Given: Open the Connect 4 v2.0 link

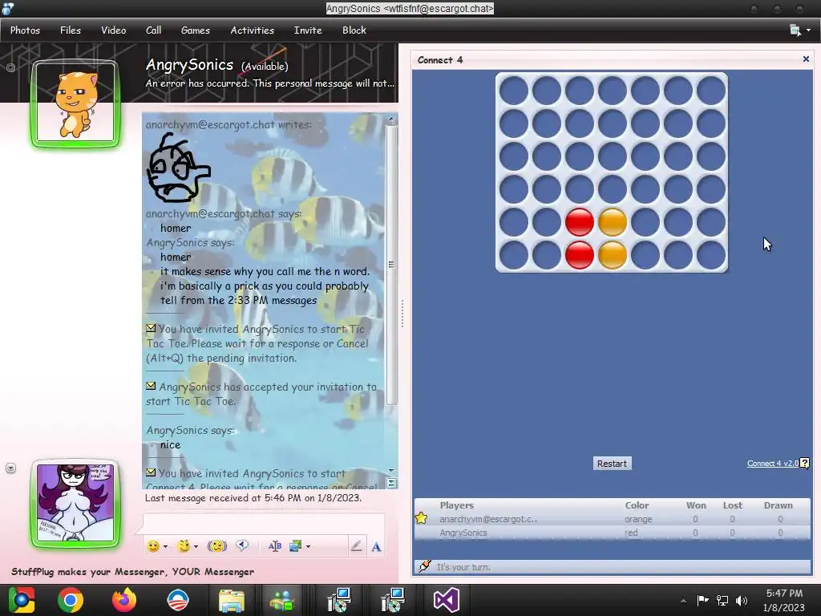Looking at the screenshot, I should (x=772, y=464).
